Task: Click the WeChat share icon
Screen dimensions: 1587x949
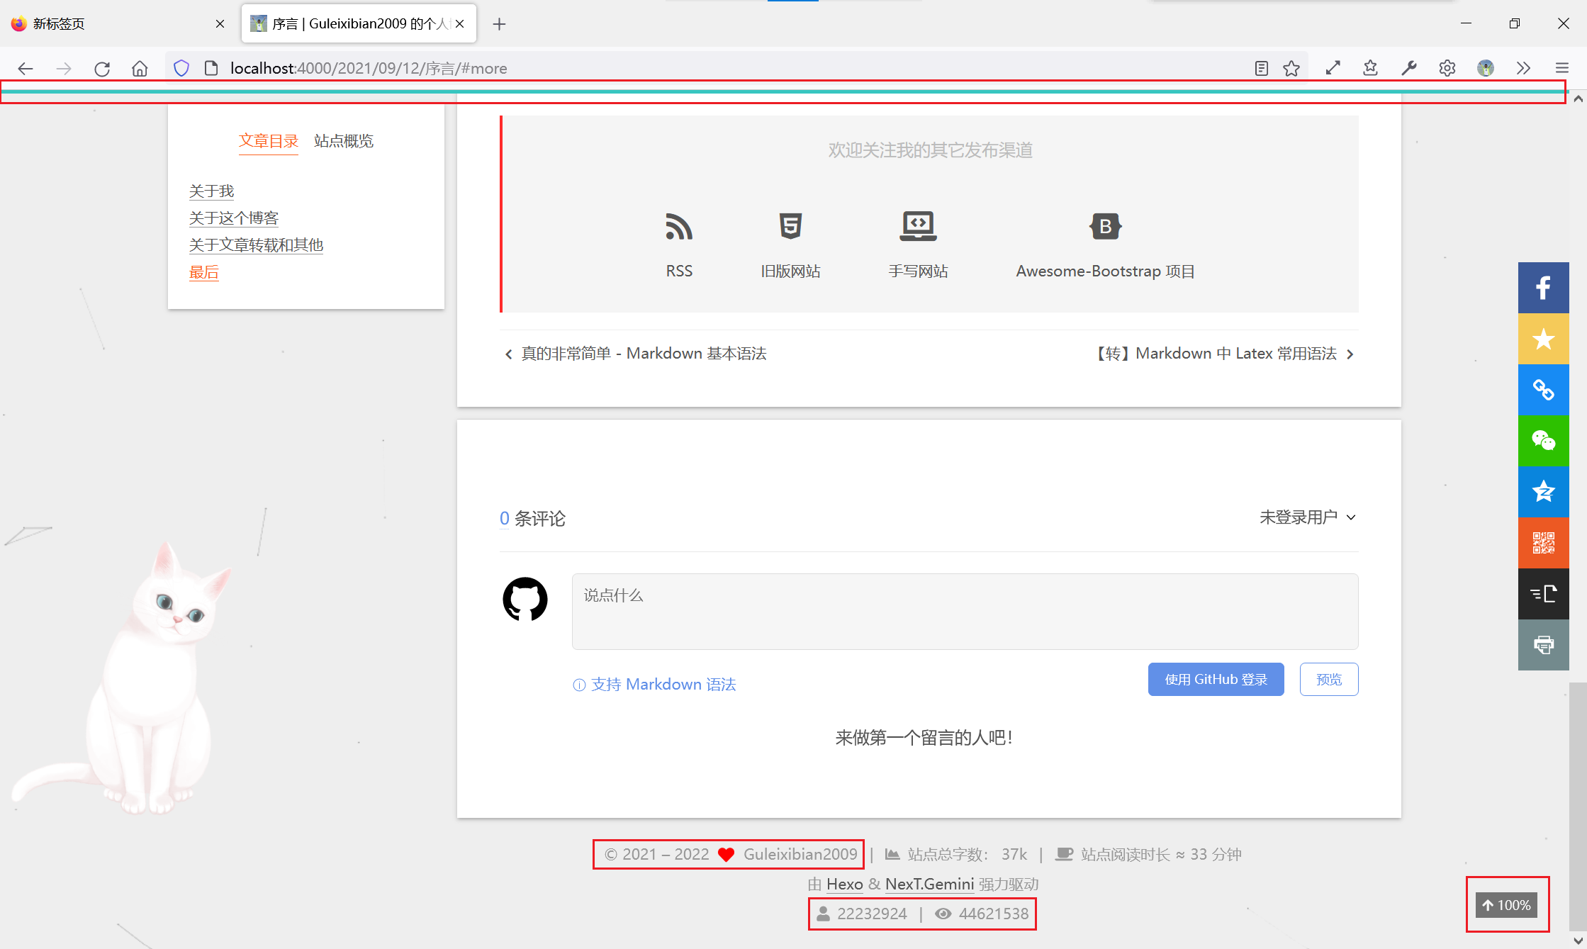Action: pyautogui.click(x=1543, y=441)
